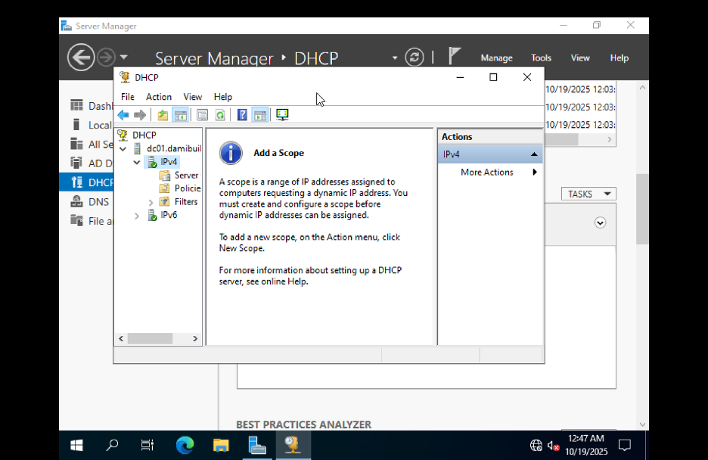Viewport: 708px width, 460px height.
Task: Open the DHCP console from the taskbar
Action: click(x=293, y=445)
